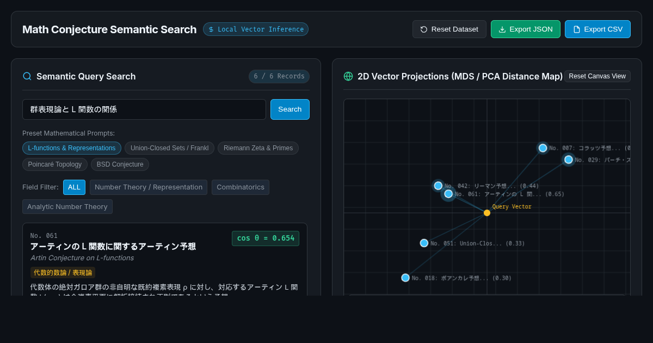The width and height of the screenshot is (653, 343).
Task: Export results as JSON
Action: click(x=525, y=29)
